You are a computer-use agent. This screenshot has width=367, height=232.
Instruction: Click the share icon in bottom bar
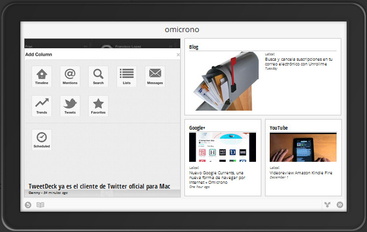328,205
